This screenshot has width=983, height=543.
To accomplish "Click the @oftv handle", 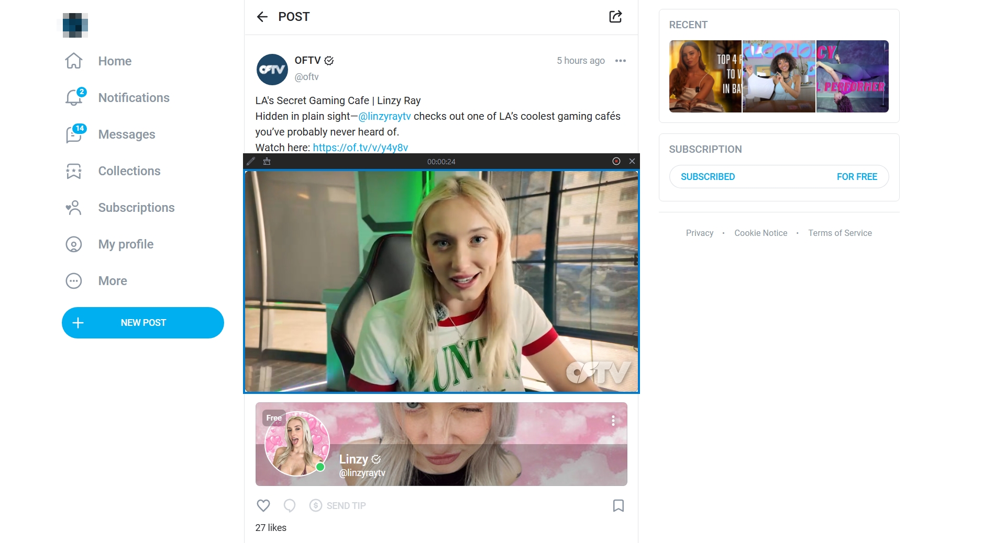I will click(x=306, y=77).
